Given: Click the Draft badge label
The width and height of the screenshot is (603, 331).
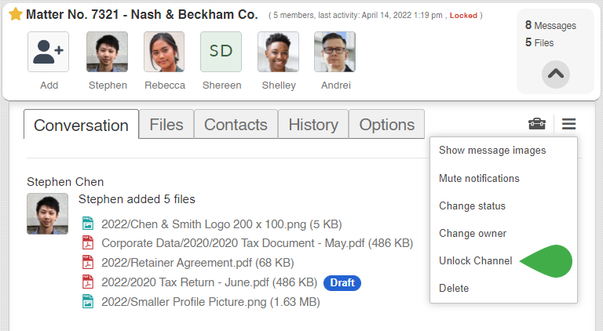Looking at the screenshot, I should tap(342, 282).
